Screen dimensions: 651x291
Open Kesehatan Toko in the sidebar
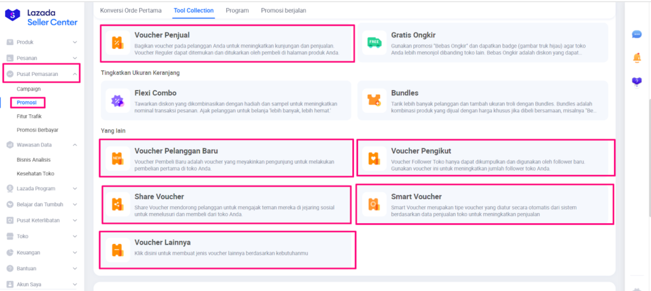point(36,174)
